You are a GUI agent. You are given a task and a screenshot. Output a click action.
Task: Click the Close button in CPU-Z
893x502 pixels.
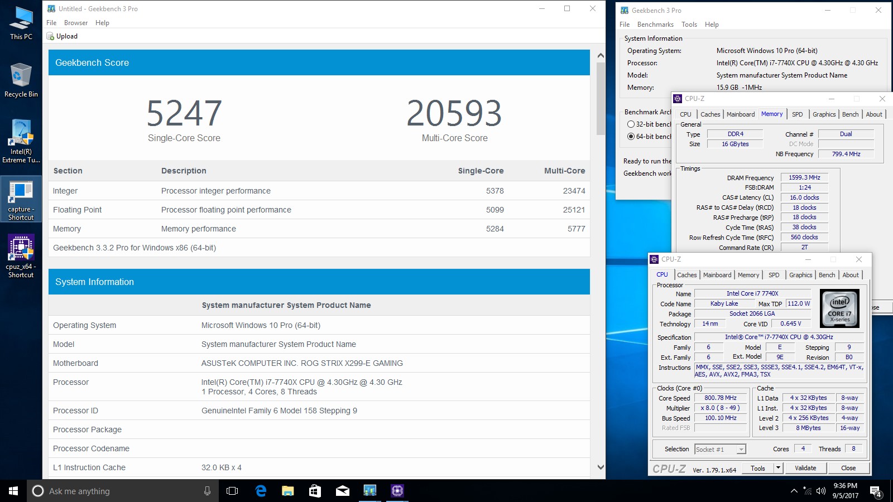pyautogui.click(x=848, y=468)
